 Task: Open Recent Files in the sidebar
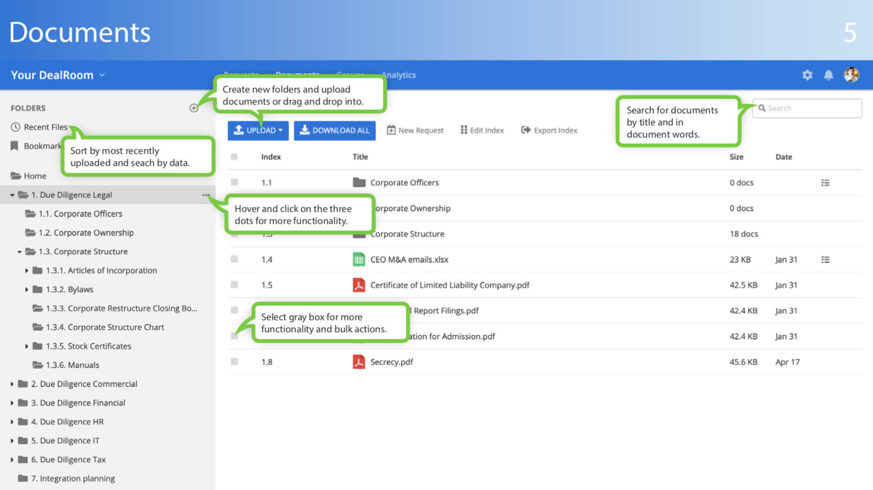click(x=45, y=127)
